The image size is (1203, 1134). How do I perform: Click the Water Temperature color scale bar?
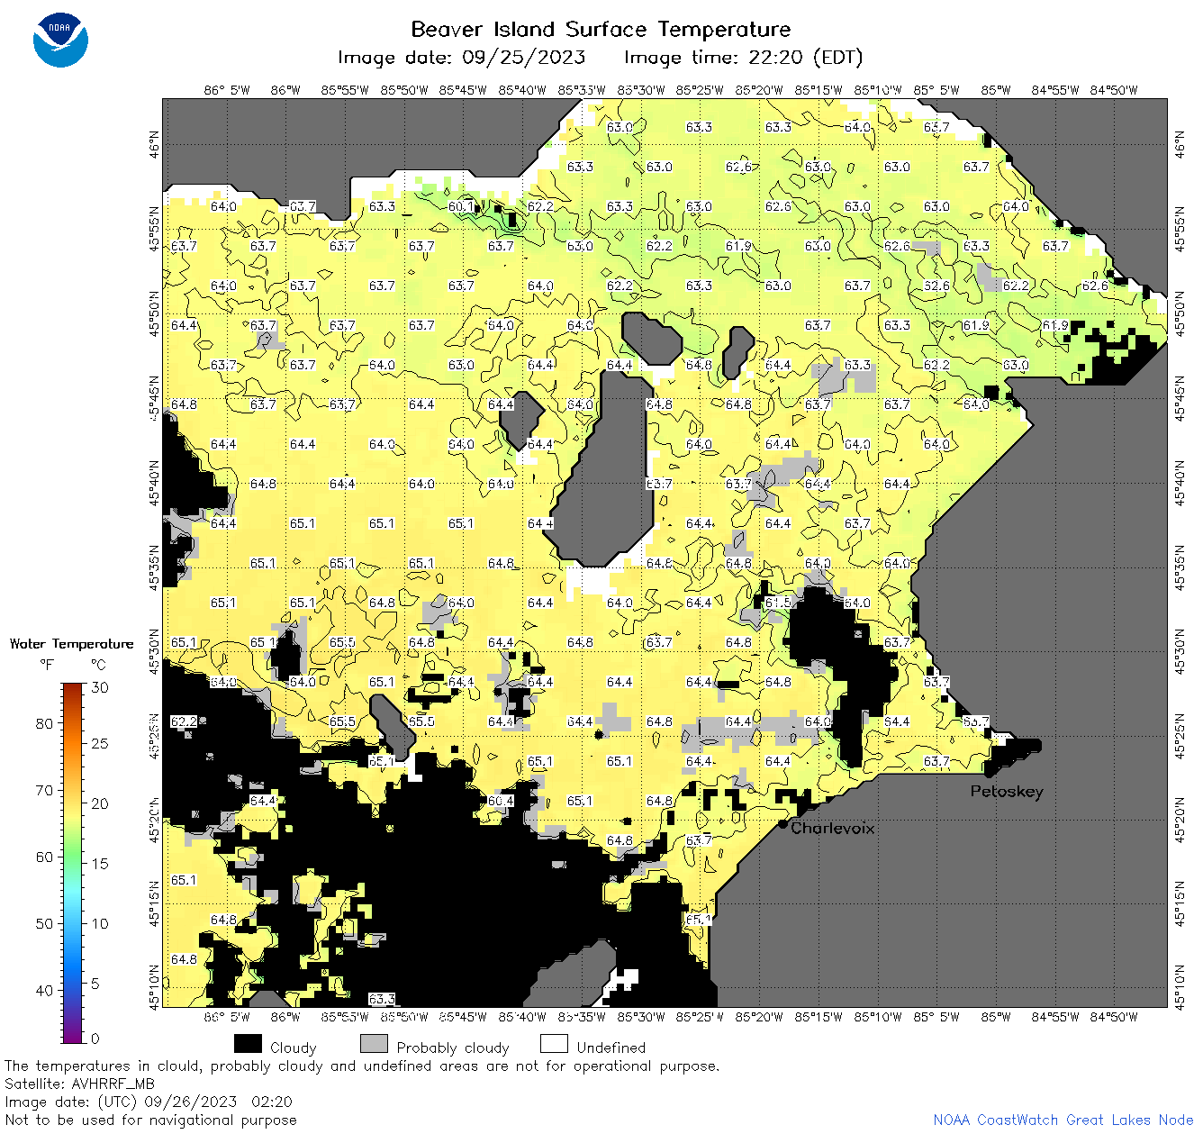73,863
